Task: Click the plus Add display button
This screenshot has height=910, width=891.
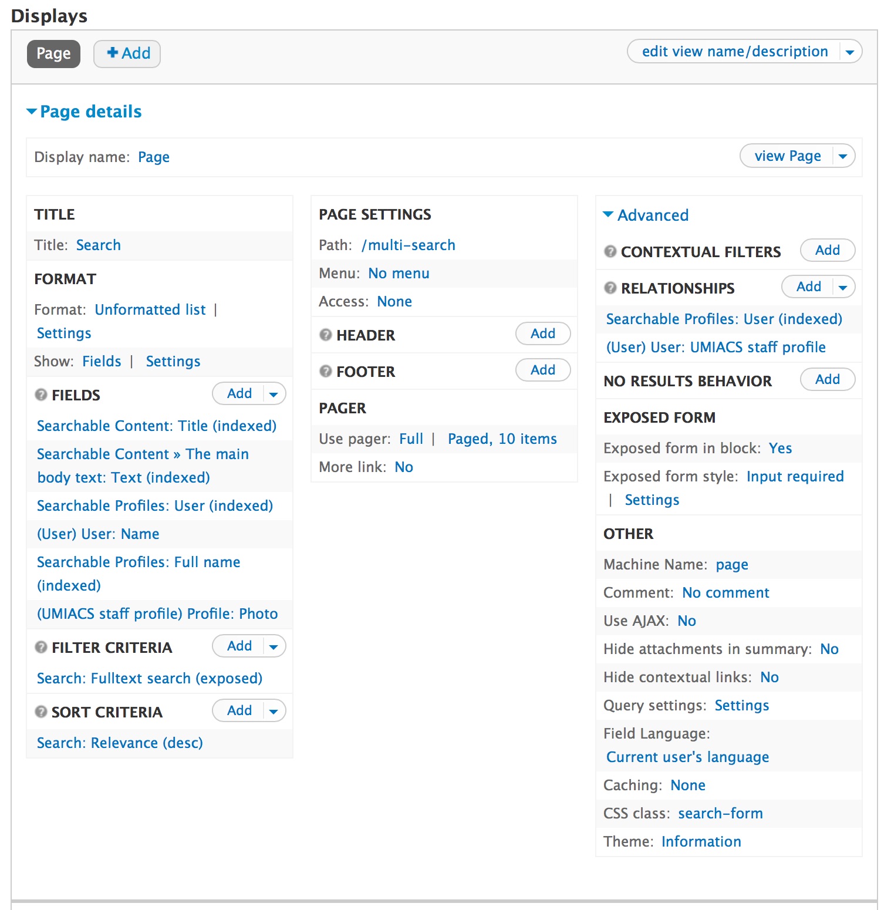Action: [x=127, y=53]
